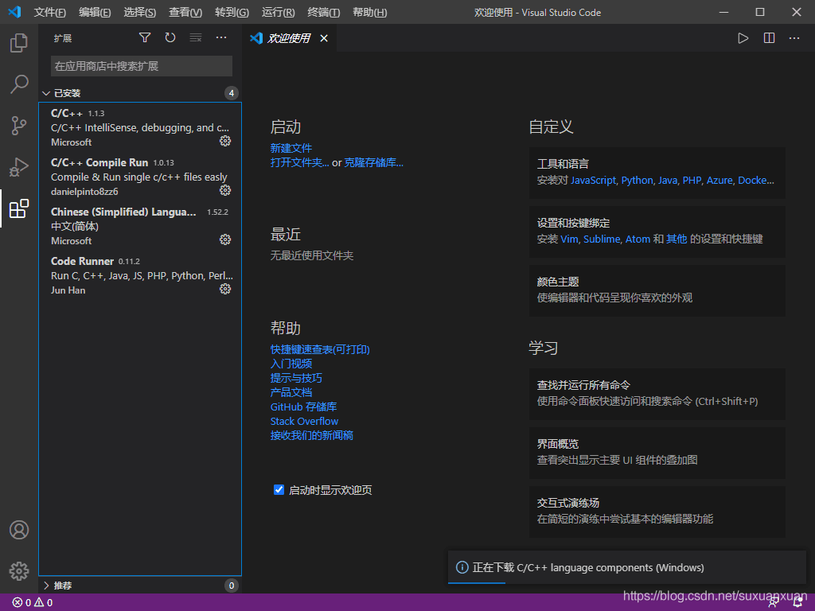Refresh the extensions list
815x611 pixels.
[170, 37]
